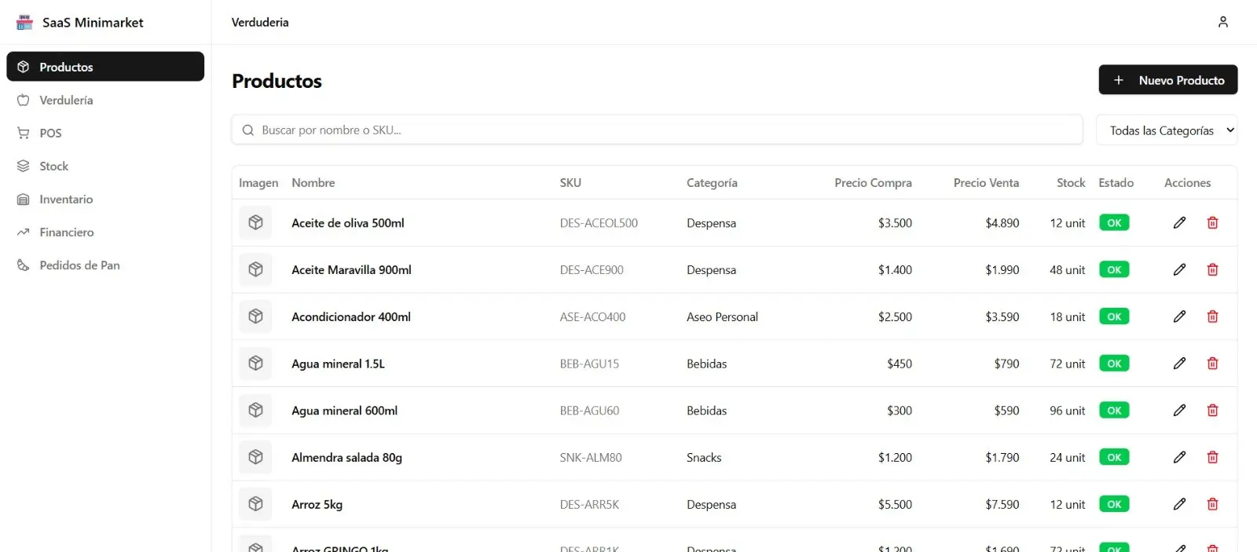Edit Agua mineral 600ml with pencil icon
Screen dimensions: 1257x552
(1179, 410)
